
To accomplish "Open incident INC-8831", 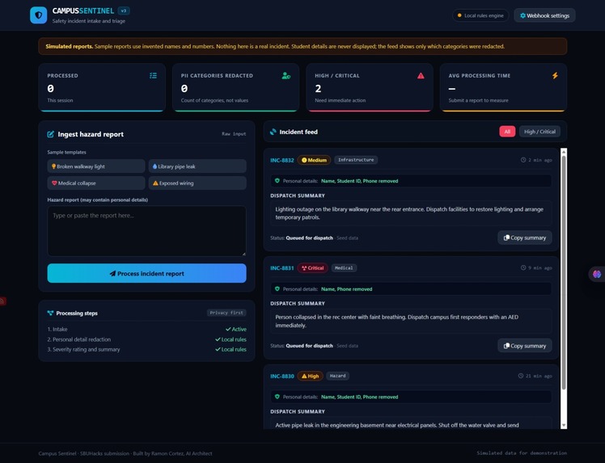I will [282, 268].
